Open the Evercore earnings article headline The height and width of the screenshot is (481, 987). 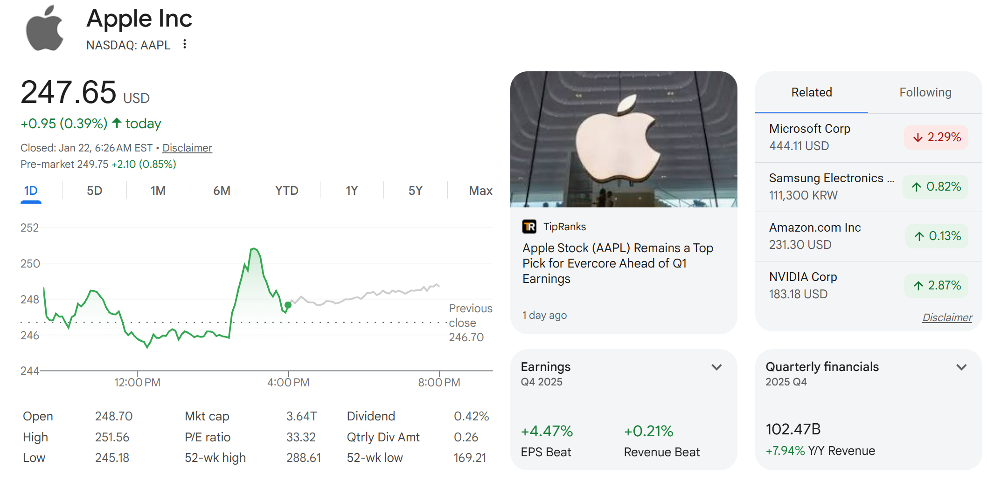pyautogui.click(x=618, y=263)
